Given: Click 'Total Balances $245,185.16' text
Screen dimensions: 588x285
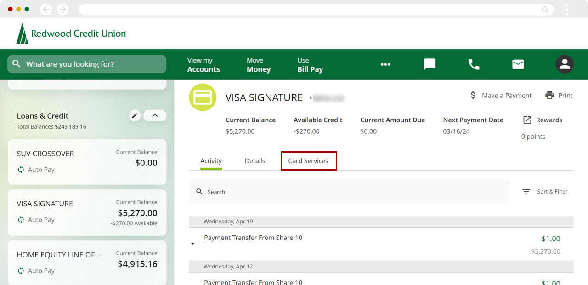Looking at the screenshot, I should (x=51, y=126).
